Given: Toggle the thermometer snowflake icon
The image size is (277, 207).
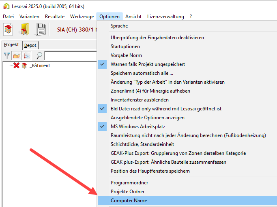Looking at the screenshot, I should (27, 56).
